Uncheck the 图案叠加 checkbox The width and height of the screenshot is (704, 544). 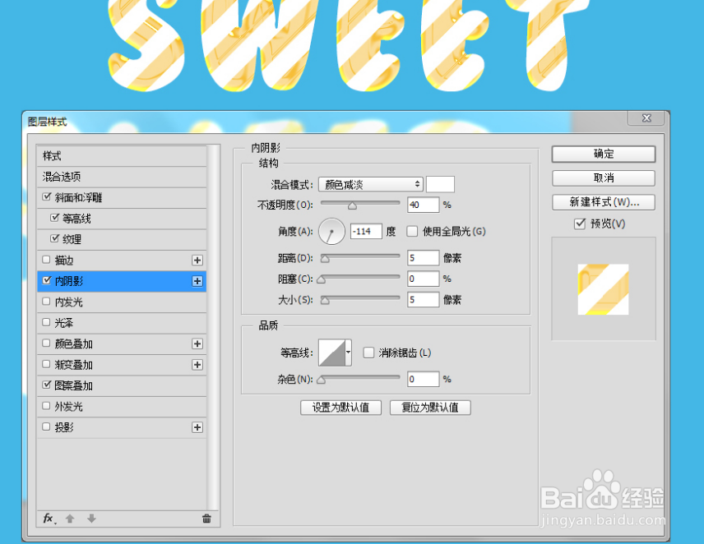point(46,385)
